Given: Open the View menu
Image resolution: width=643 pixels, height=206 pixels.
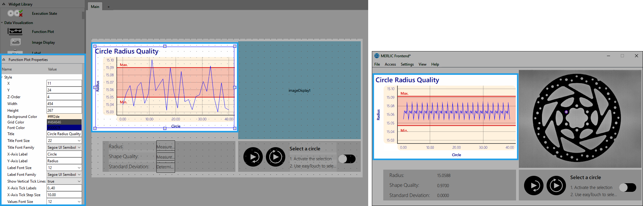Looking at the screenshot, I should [x=422, y=64].
